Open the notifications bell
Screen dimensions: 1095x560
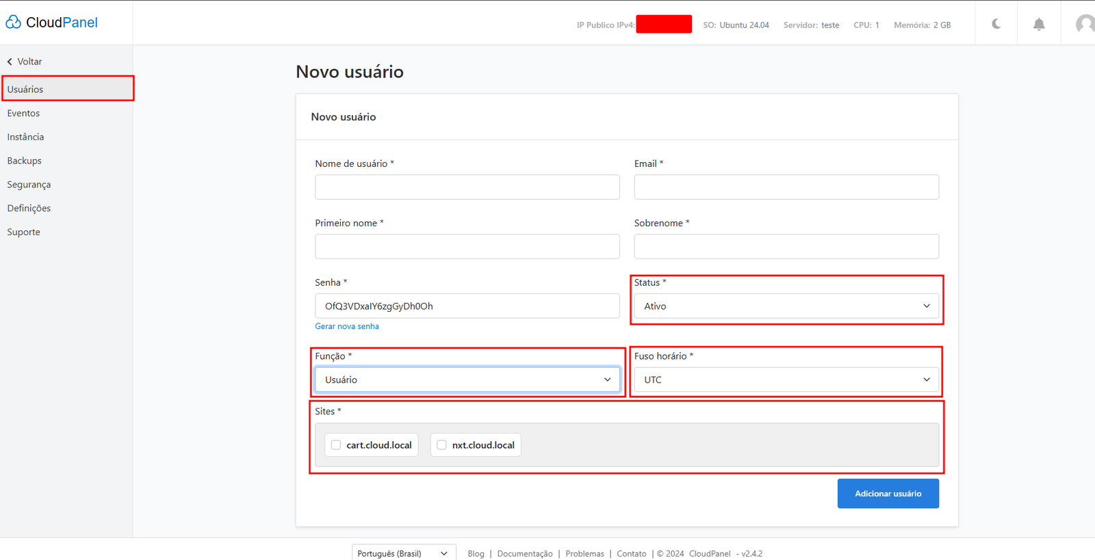point(1038,25)
